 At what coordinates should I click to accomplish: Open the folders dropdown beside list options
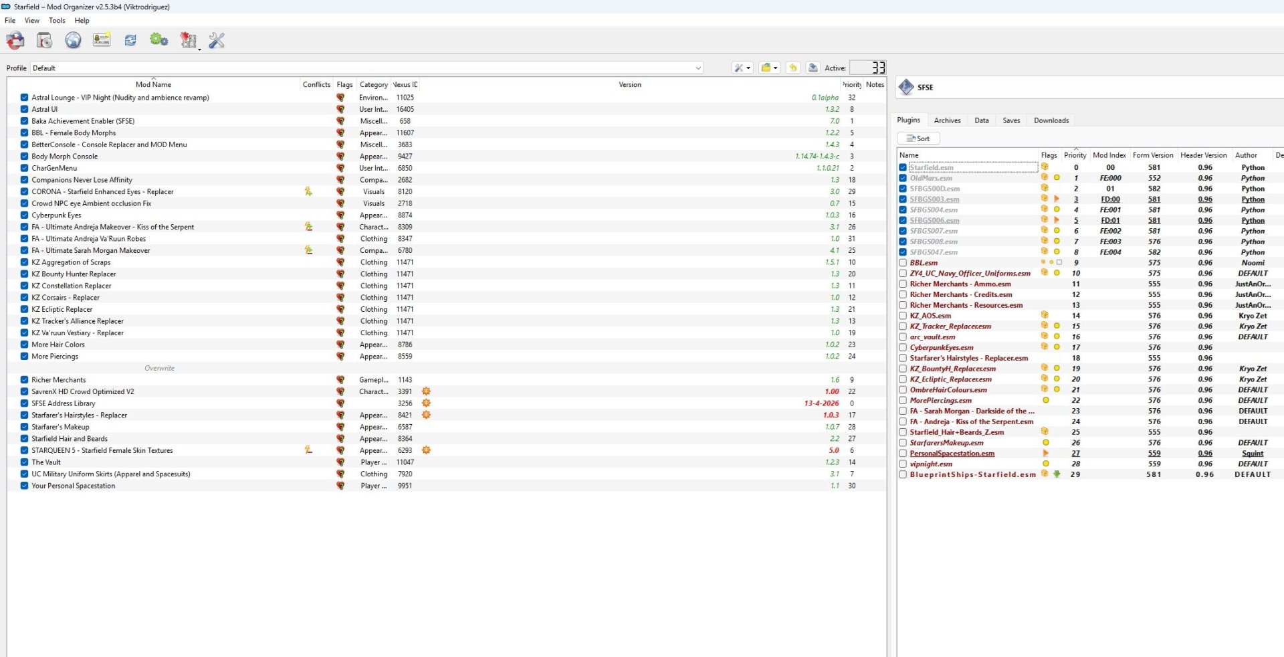point(769,68)
